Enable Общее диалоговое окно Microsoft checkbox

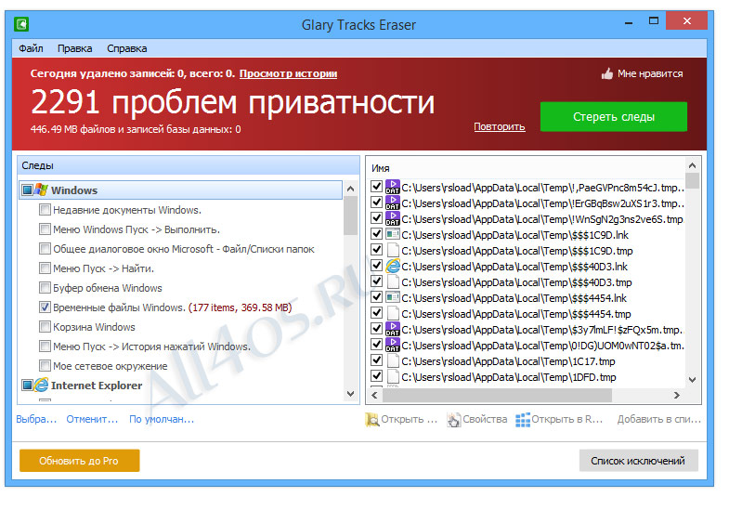tap(45, 249)
